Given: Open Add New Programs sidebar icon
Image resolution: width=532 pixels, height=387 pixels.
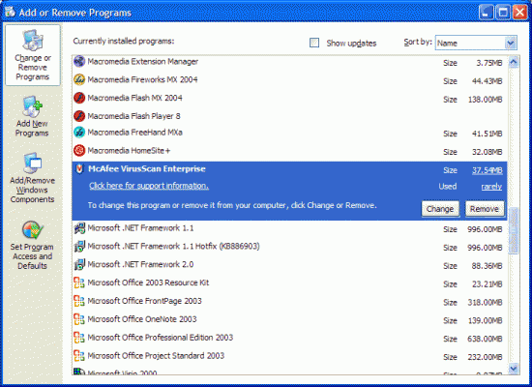Looking at the screenshot, I should (x=32, y=106).
